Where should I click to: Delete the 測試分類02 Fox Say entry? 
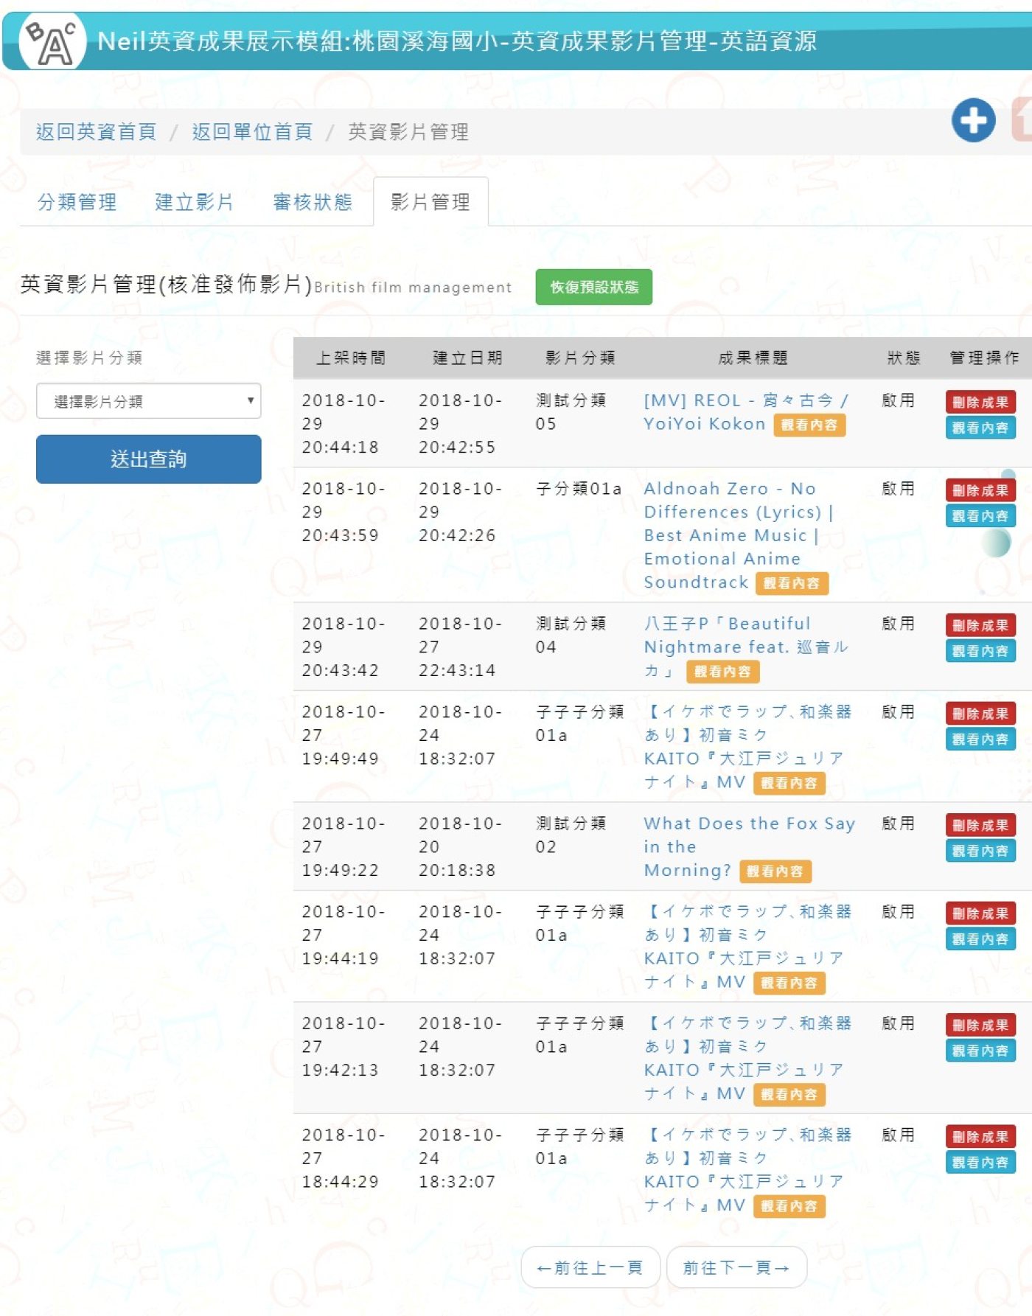[x=980, y=825]
